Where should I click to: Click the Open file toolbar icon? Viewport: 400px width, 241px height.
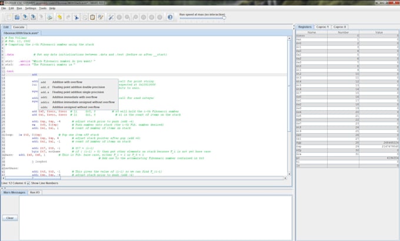tap(17, 17)
